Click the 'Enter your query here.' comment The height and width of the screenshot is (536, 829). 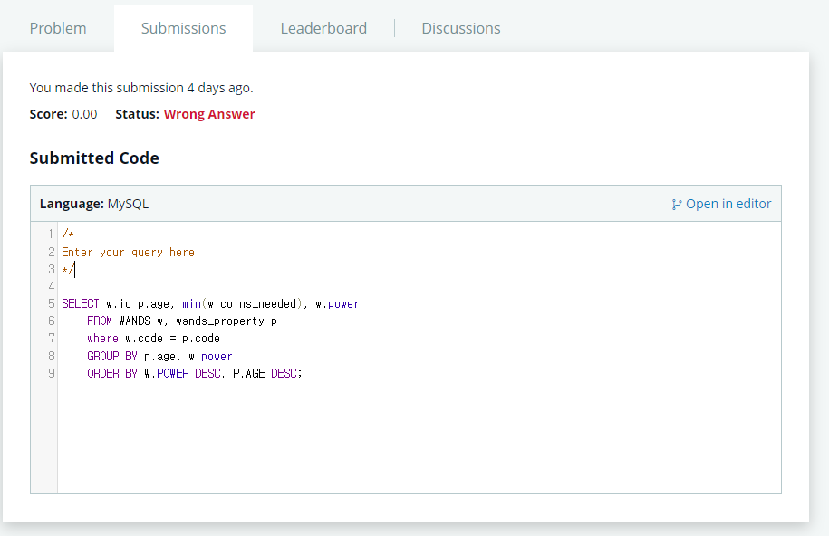pyautogui.click(x=131, y=252)
